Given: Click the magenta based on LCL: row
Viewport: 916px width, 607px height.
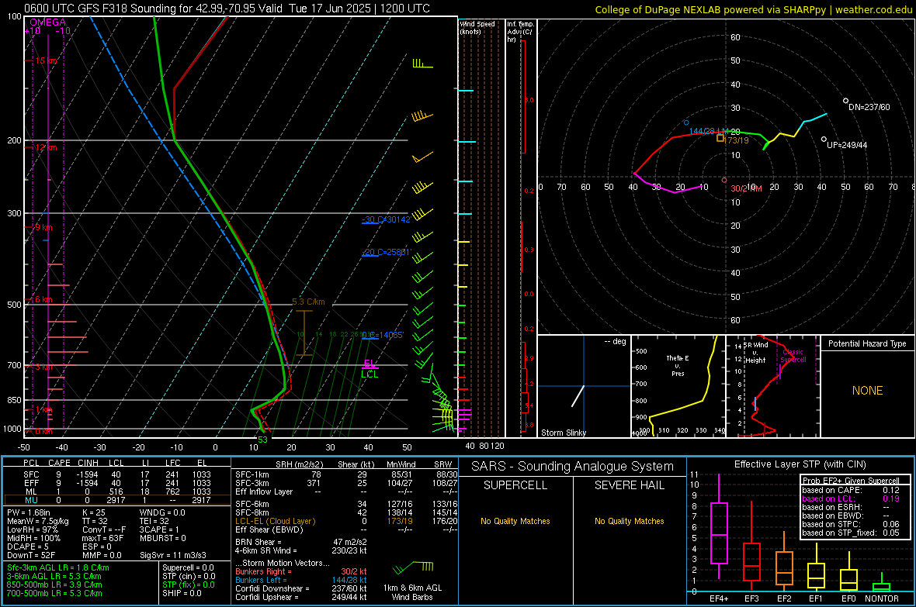Looking at the screenshot, I should [851, 498].
